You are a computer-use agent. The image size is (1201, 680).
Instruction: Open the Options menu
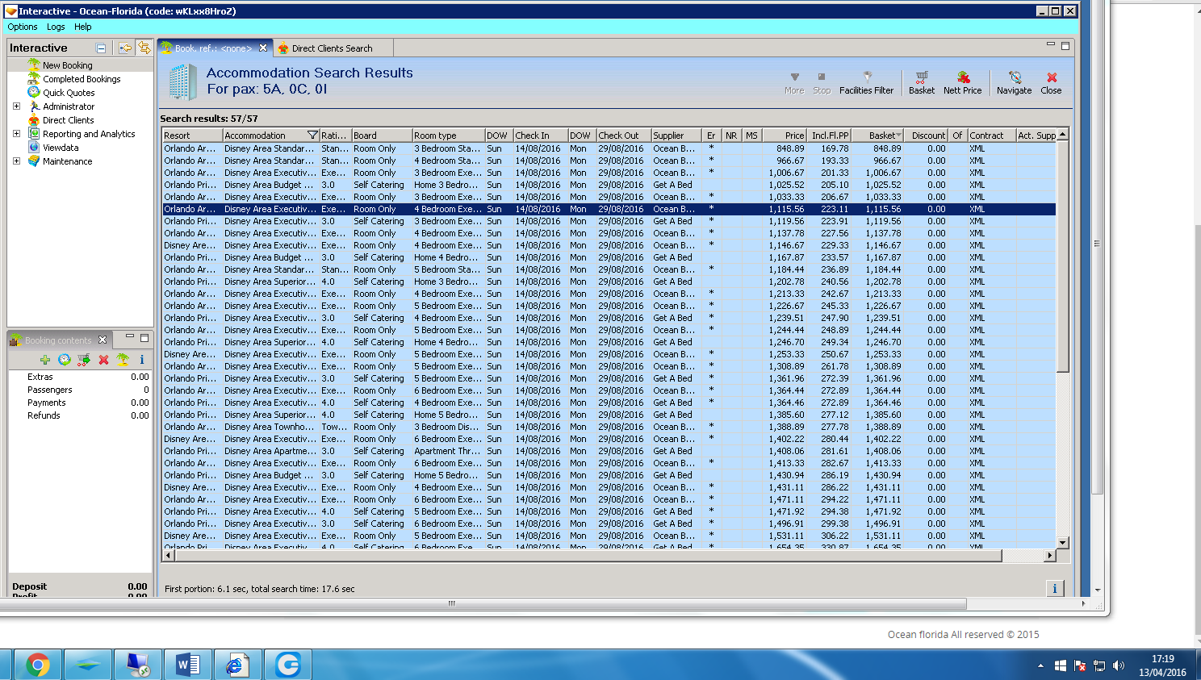23,27
